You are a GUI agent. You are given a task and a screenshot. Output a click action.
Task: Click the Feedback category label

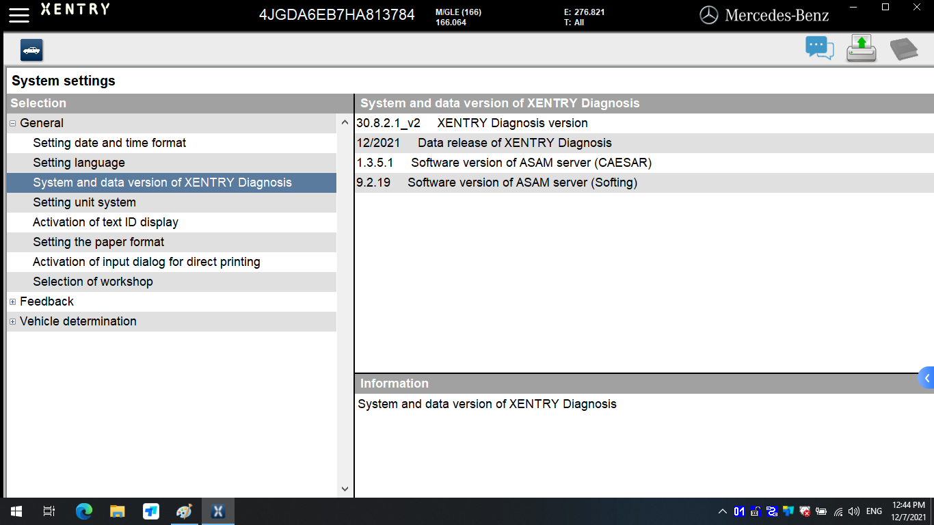coord(46,301)
